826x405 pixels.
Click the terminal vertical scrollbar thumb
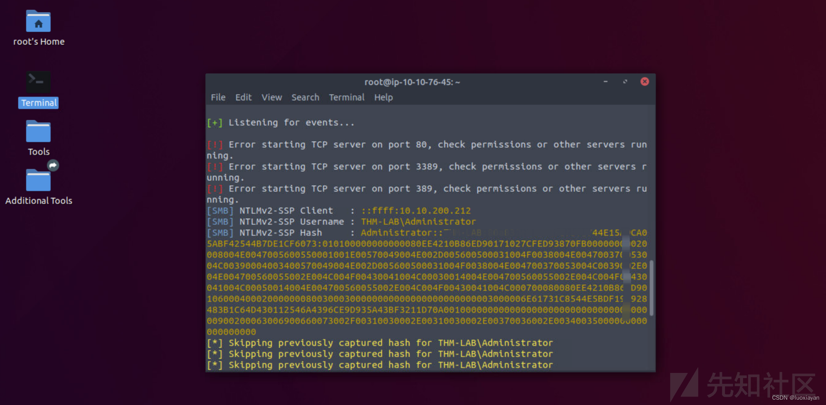tap(651, 288)
